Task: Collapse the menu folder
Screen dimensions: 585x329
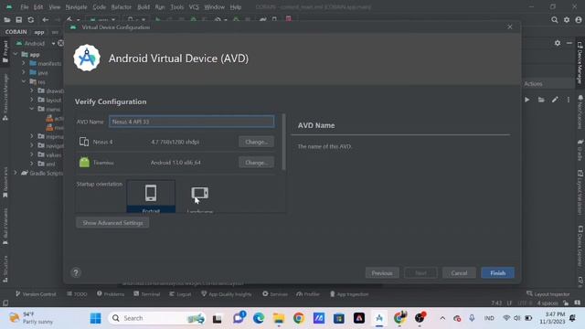Action: pos(32,109)
